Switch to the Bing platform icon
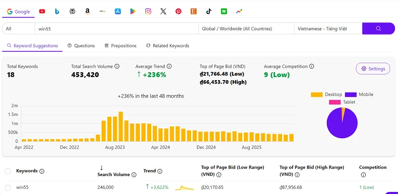This screenshot has width=398, height=194. click(x=57, y=11)
